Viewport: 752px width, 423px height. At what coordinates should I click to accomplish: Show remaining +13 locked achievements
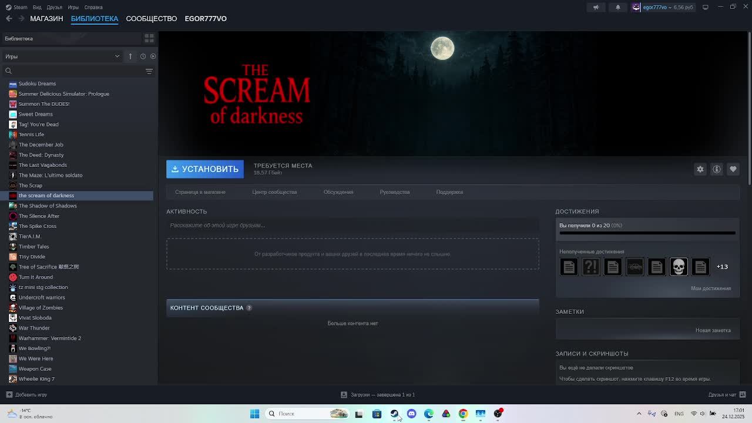(722, 267)
